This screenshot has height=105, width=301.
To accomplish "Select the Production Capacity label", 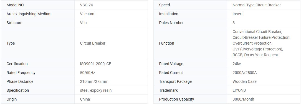I will [x=176, y=99].
